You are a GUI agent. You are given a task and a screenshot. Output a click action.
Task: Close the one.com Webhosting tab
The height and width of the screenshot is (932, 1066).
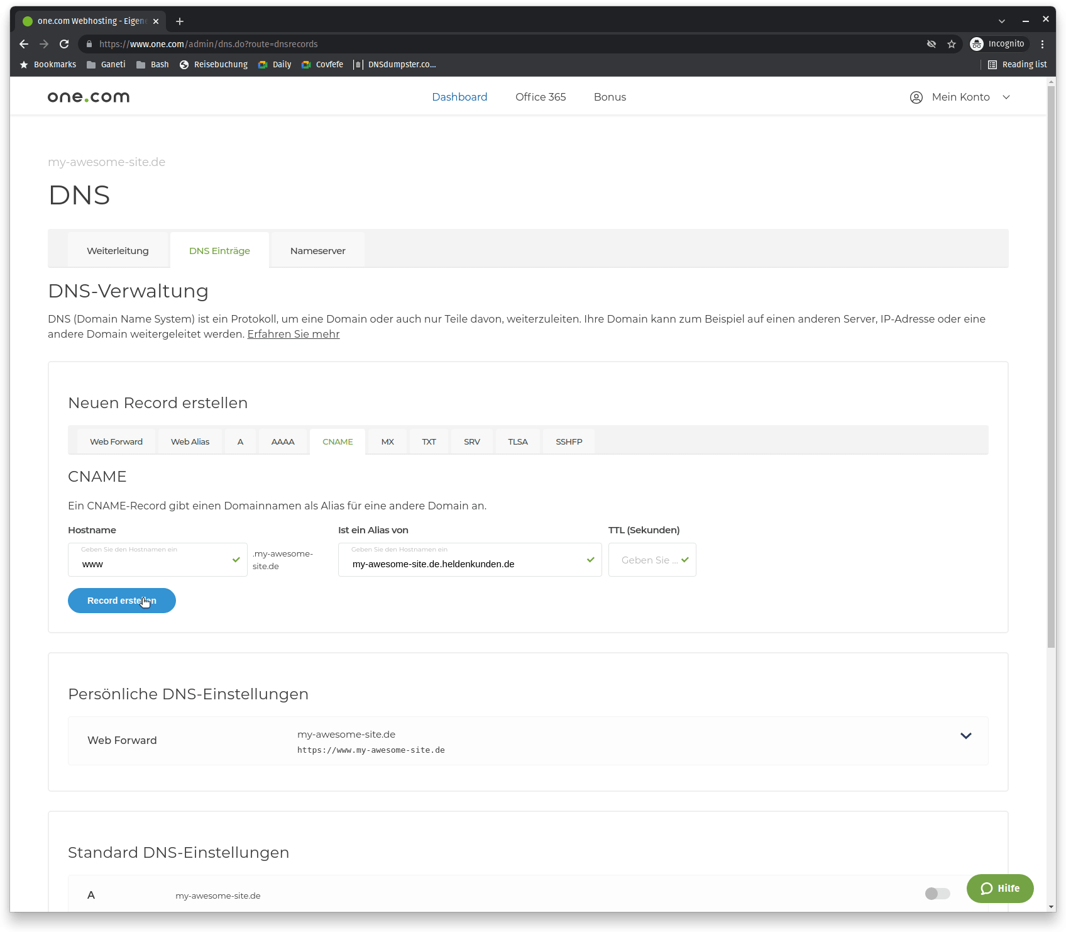(x=156, y=21)
